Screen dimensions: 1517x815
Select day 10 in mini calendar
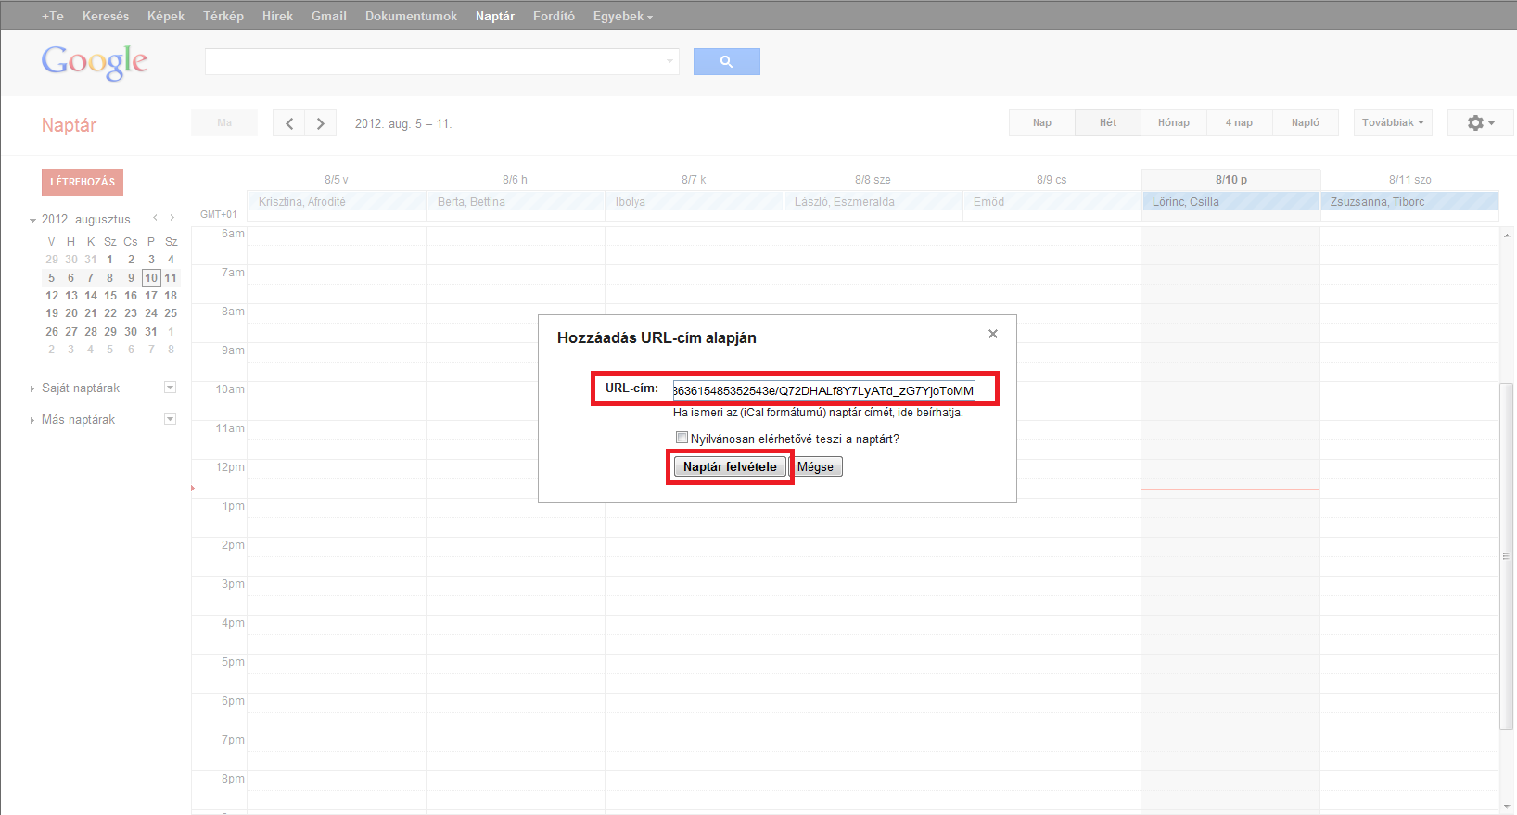[151, 277]
